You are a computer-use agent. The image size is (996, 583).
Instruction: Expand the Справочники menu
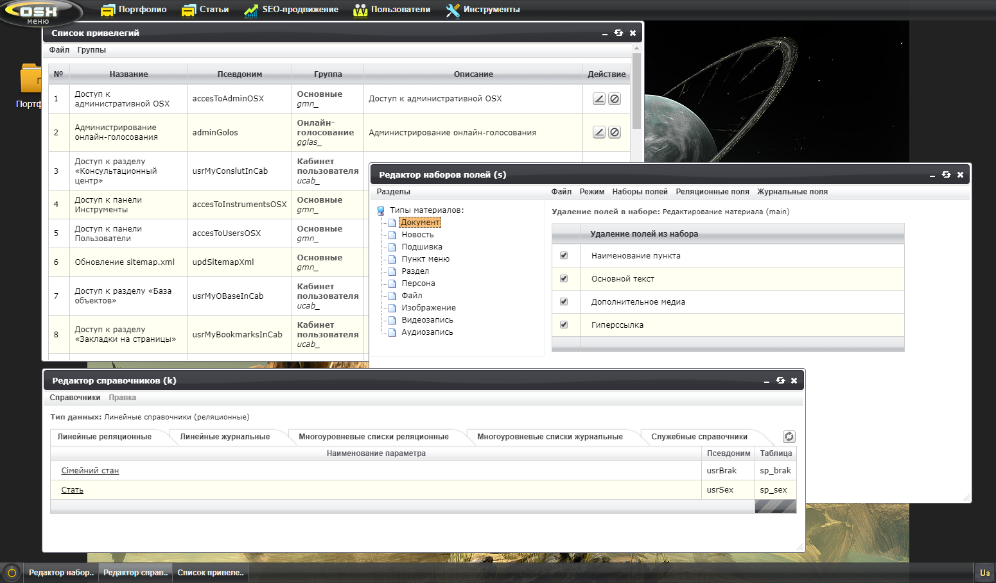pos(74,398)
